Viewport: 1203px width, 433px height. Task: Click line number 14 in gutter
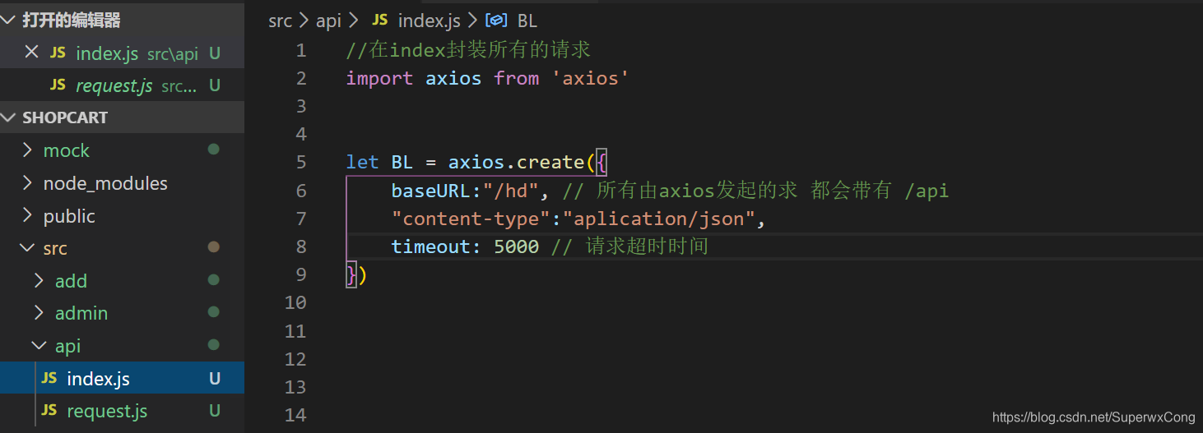point(295,415)
